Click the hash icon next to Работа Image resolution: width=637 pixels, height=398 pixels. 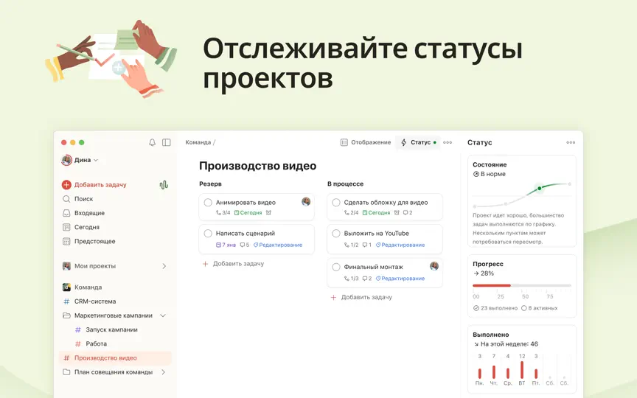(78, 344)
